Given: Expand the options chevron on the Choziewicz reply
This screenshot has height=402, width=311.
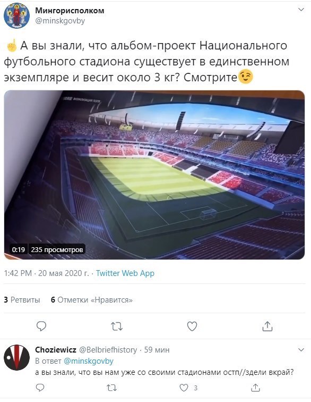Looking at the screenshot, I should pyautogui.click(x=301, y=350).
